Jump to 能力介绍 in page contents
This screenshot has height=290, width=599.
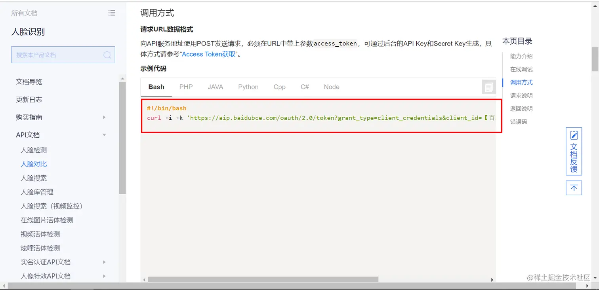[x=521, y=56]
